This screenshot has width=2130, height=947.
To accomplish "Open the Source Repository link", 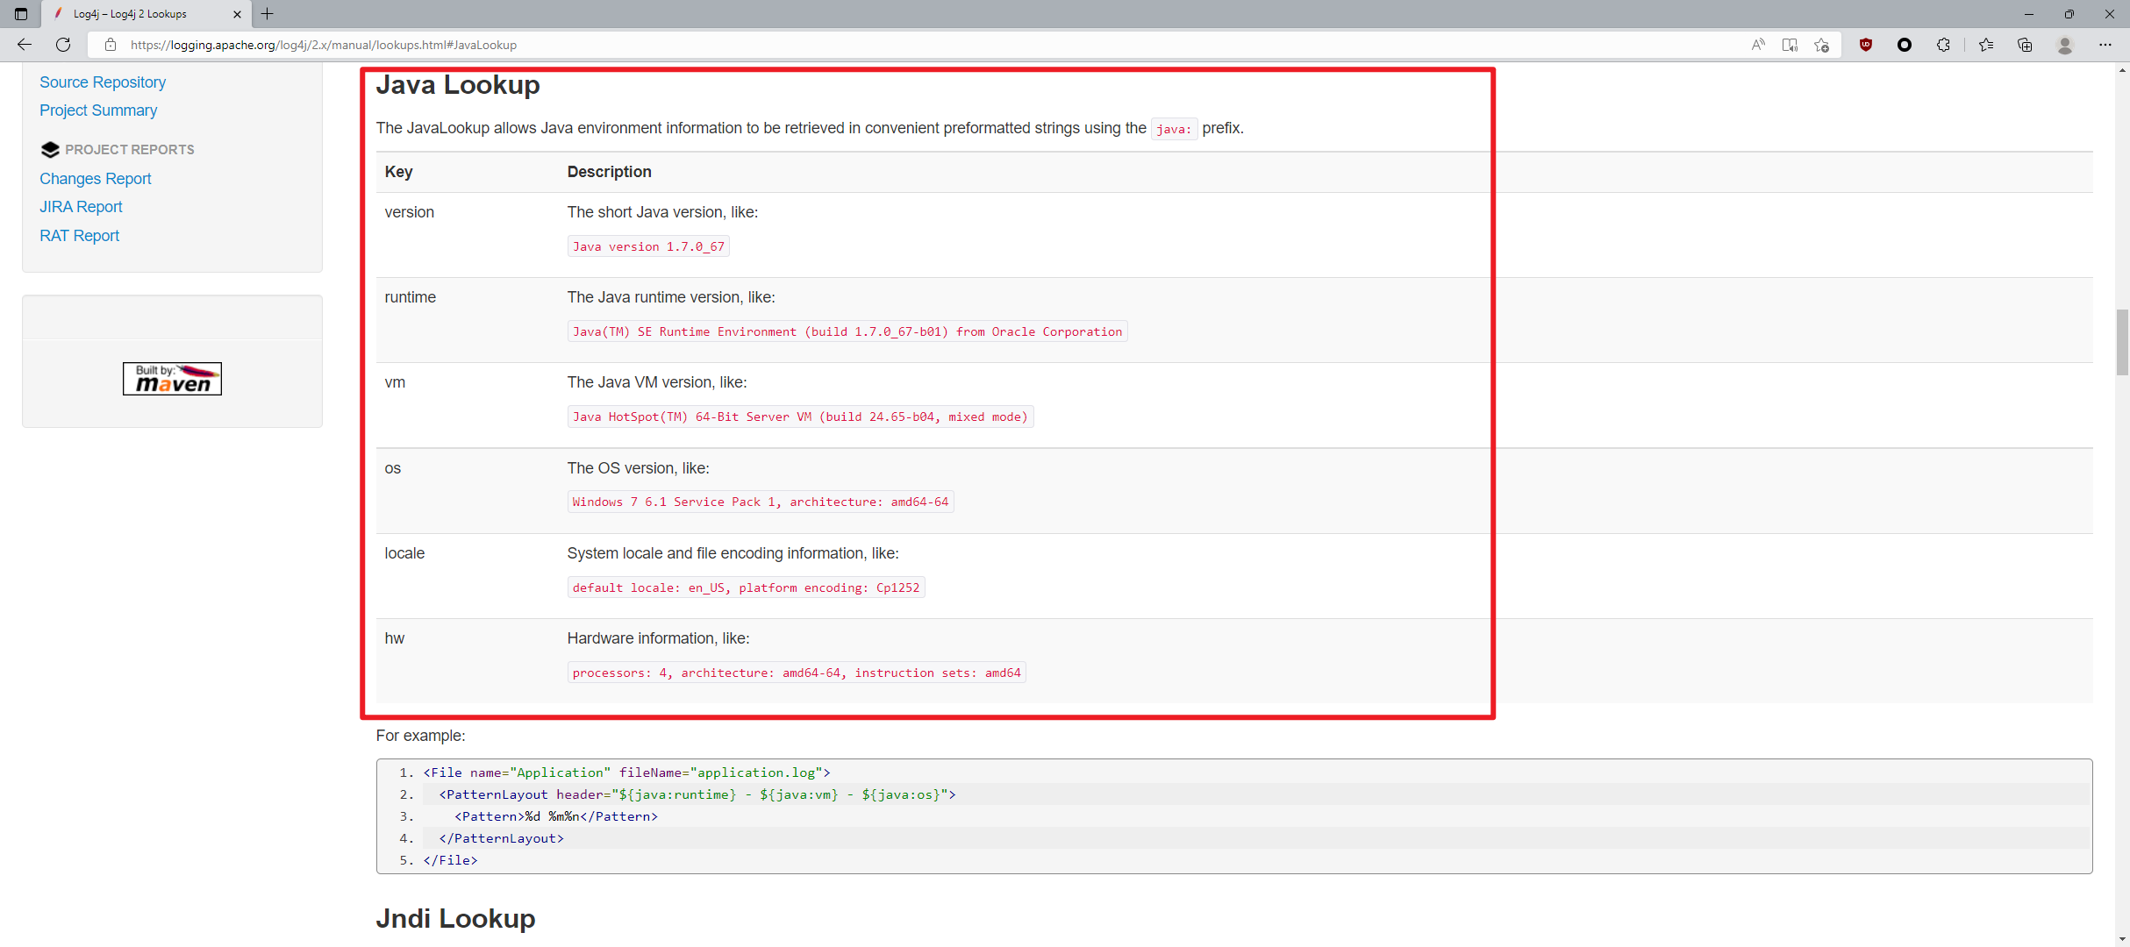I will (x=103, y=82).
